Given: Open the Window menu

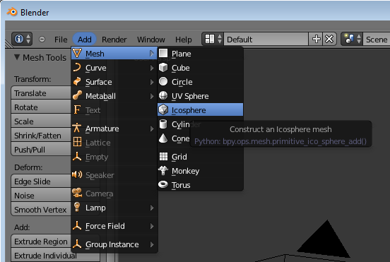Looking at the screenshot, I should click(151, 40).
